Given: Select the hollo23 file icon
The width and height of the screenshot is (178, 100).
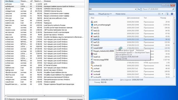Looking at the screenshot, I should point(92,45).
